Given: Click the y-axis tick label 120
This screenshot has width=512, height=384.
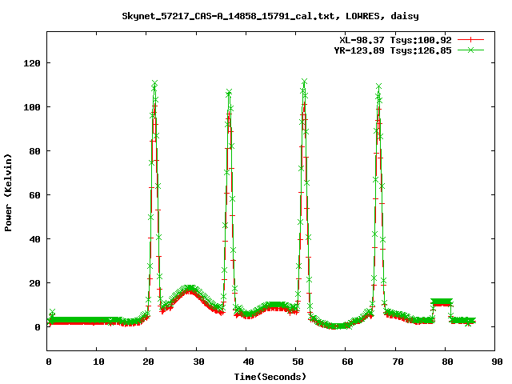Looking at the screenshot, I should coord(32,63).
